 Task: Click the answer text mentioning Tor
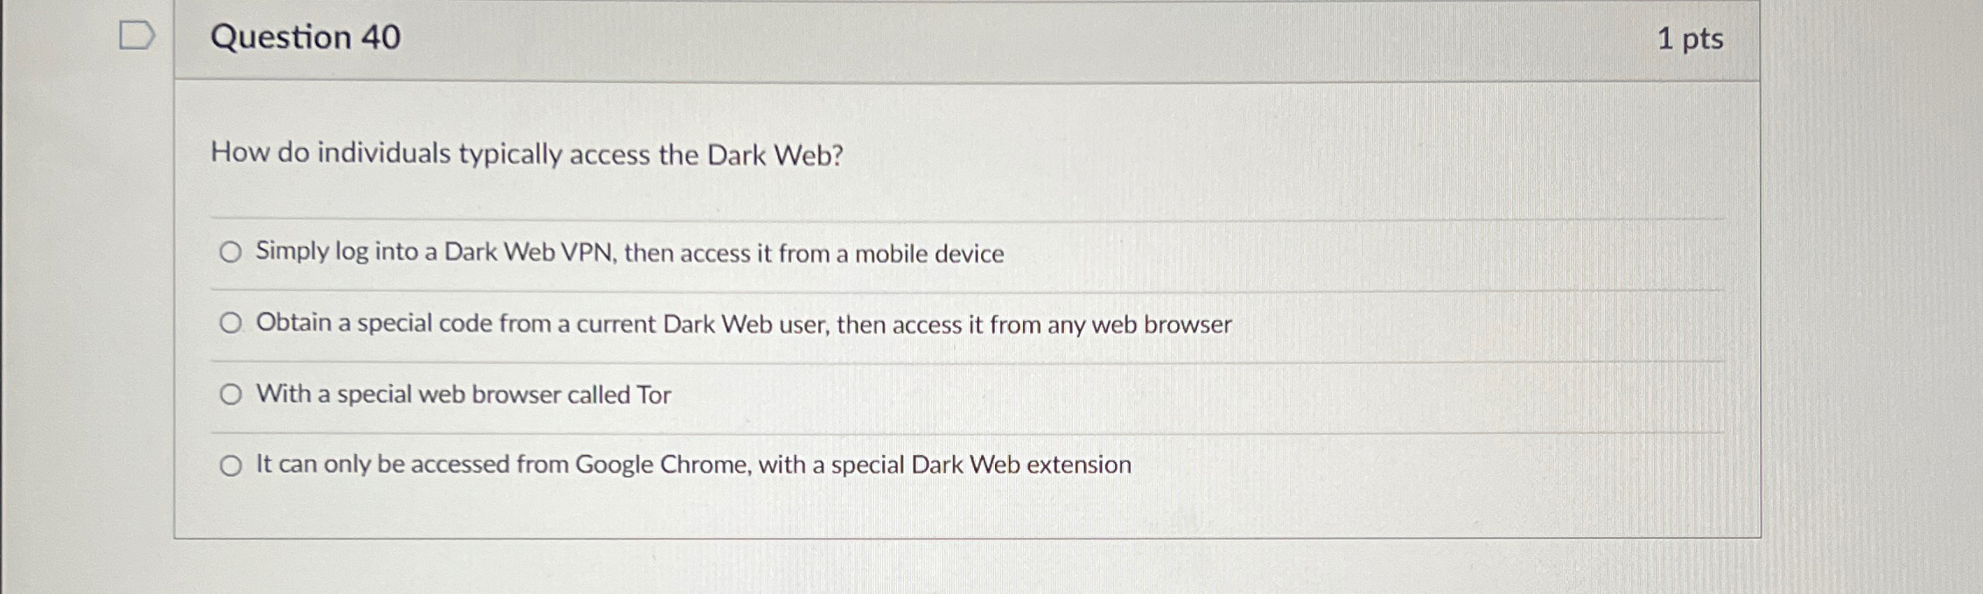click(x=464, y=394)
